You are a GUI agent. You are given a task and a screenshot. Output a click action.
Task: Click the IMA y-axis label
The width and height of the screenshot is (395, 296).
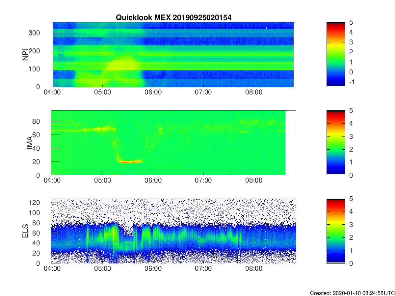pyautogui.click(x=29, y=143)
